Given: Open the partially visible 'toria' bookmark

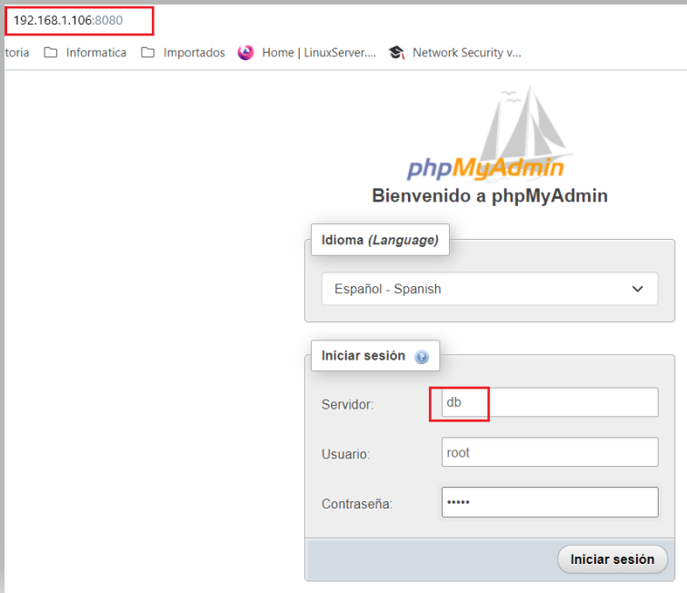Looking at the screenshot, I should point(16,53).
